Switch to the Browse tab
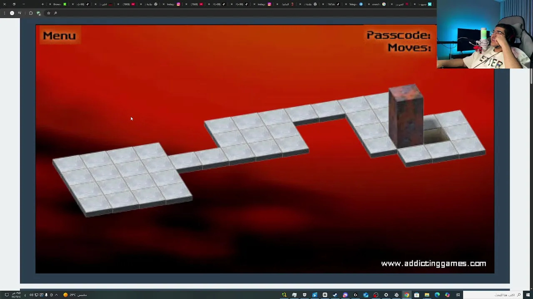Image resolution: width=533 pixels, height=299 pixels. pos(59,4)
